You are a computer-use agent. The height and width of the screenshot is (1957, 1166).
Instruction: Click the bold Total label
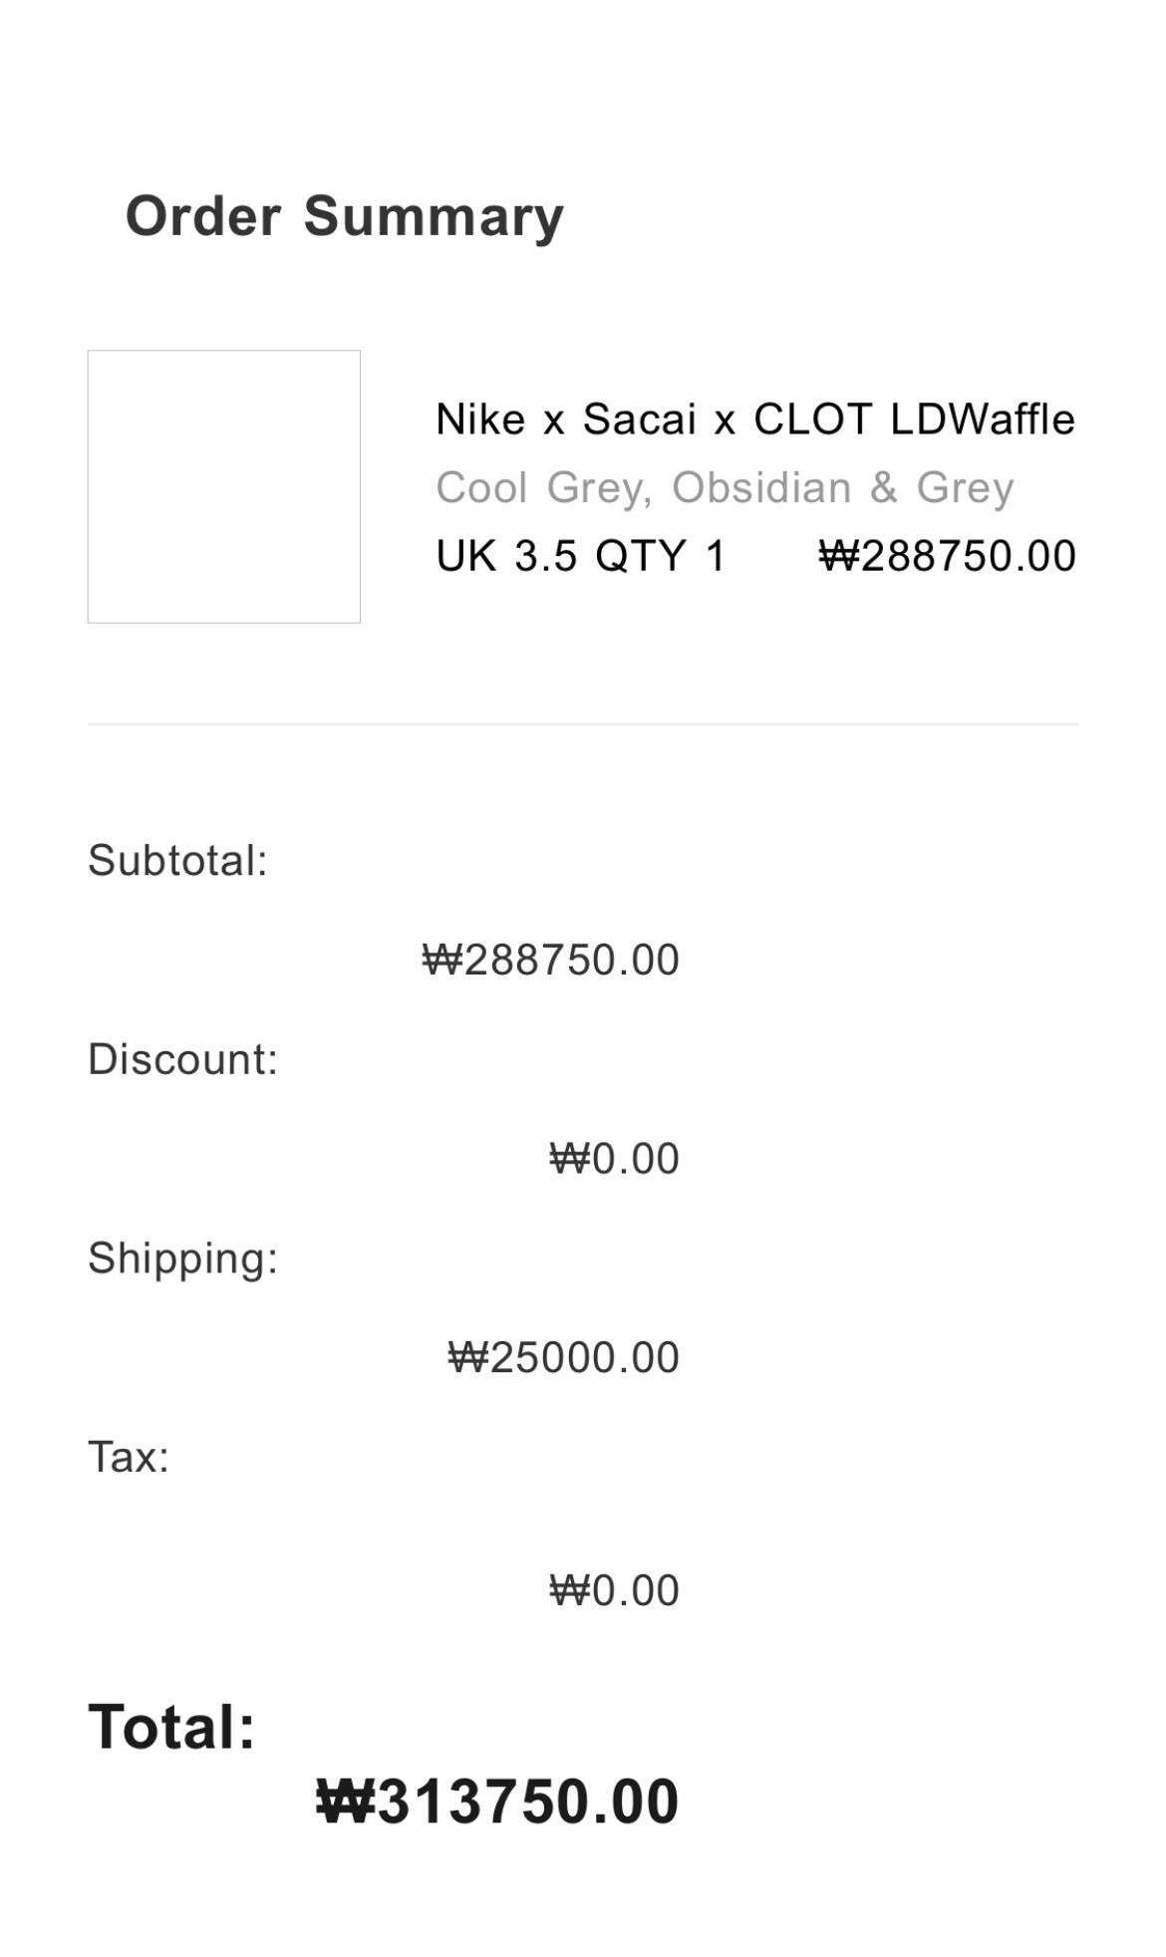[x=171, y=1726]
